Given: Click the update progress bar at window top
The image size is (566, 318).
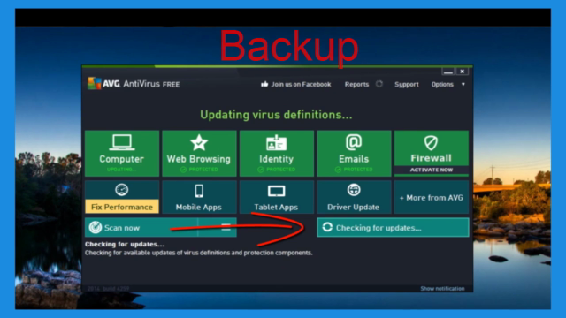Looking at the screenshot, I should [x=277, y=66].
